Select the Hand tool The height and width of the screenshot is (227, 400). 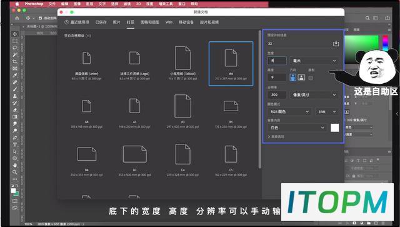(x=15, y=165)
